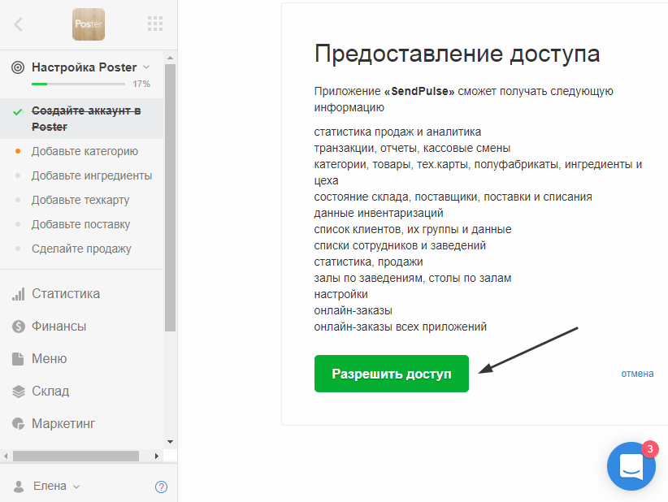Open the Финансы menu section
This screenshot has width=668, height=502.
tap(59, 327)
